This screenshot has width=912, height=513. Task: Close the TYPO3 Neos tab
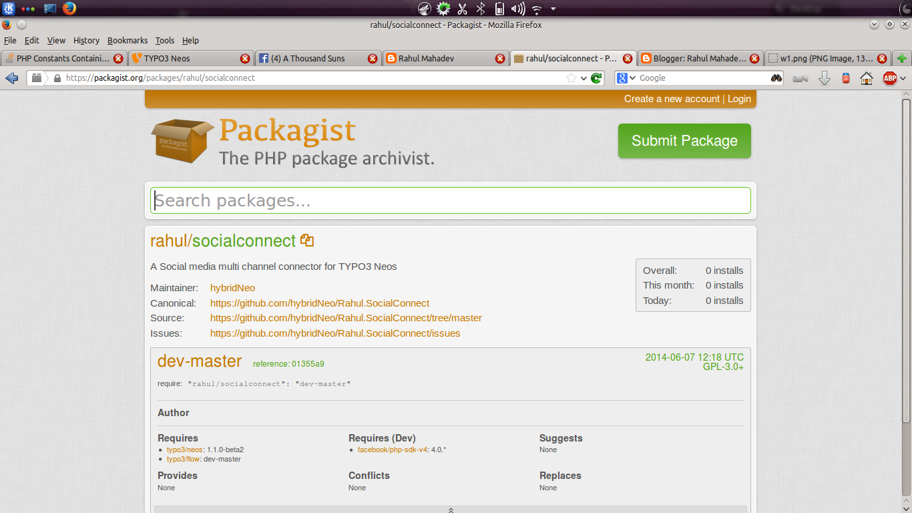coord(245,58)
